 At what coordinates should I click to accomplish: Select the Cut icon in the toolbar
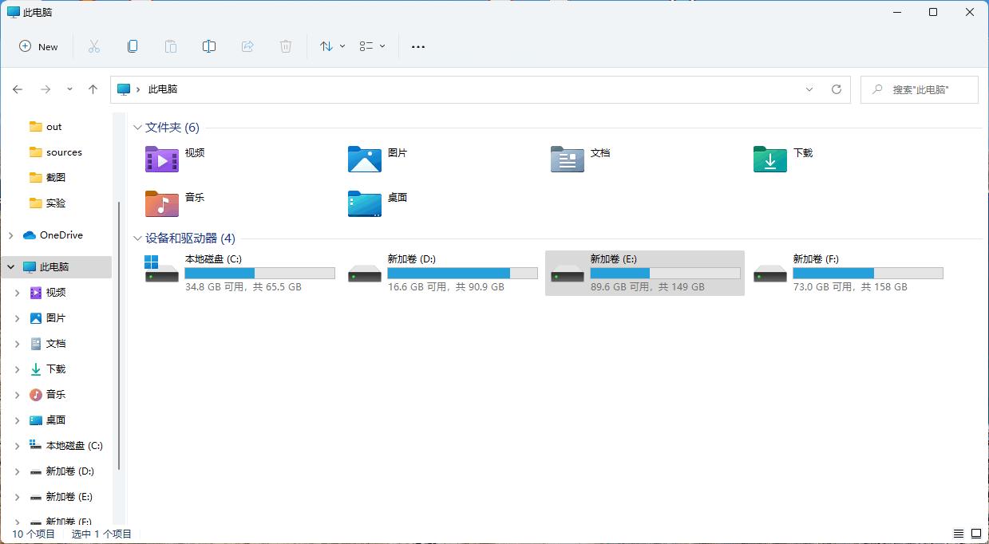pyautogui.click(x=94, y=46)
